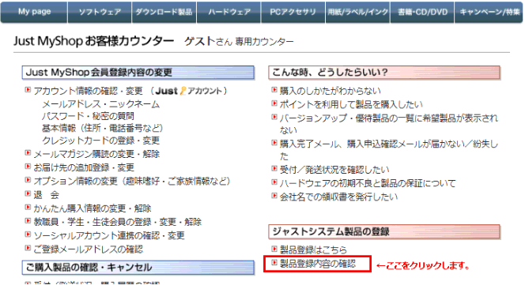This screenshot has width=525, height=285.
Task: Click パスワード・秘密の質問 link
Action: 88,116
